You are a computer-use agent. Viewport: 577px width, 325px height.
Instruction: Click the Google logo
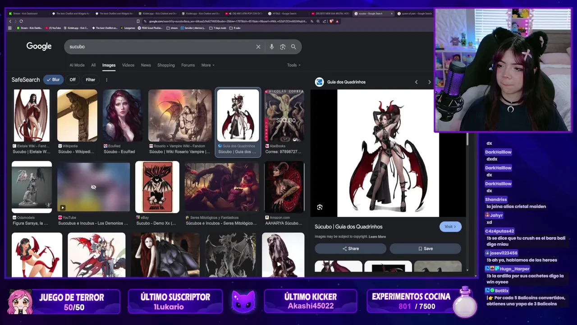[x=39, y=46]
